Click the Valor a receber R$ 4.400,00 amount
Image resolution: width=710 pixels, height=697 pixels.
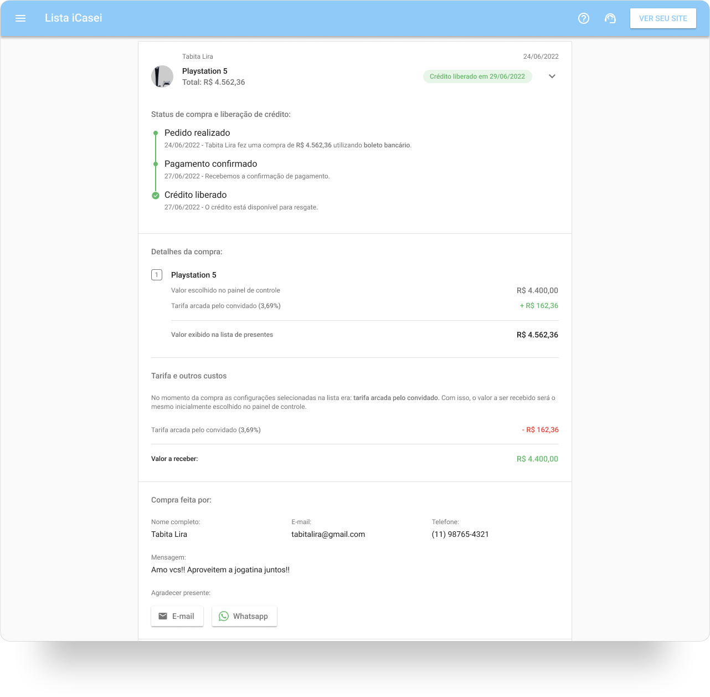click(537, 459)
